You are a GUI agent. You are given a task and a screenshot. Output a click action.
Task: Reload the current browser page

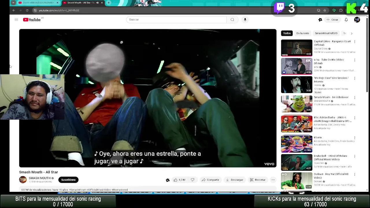coord(27,10)
